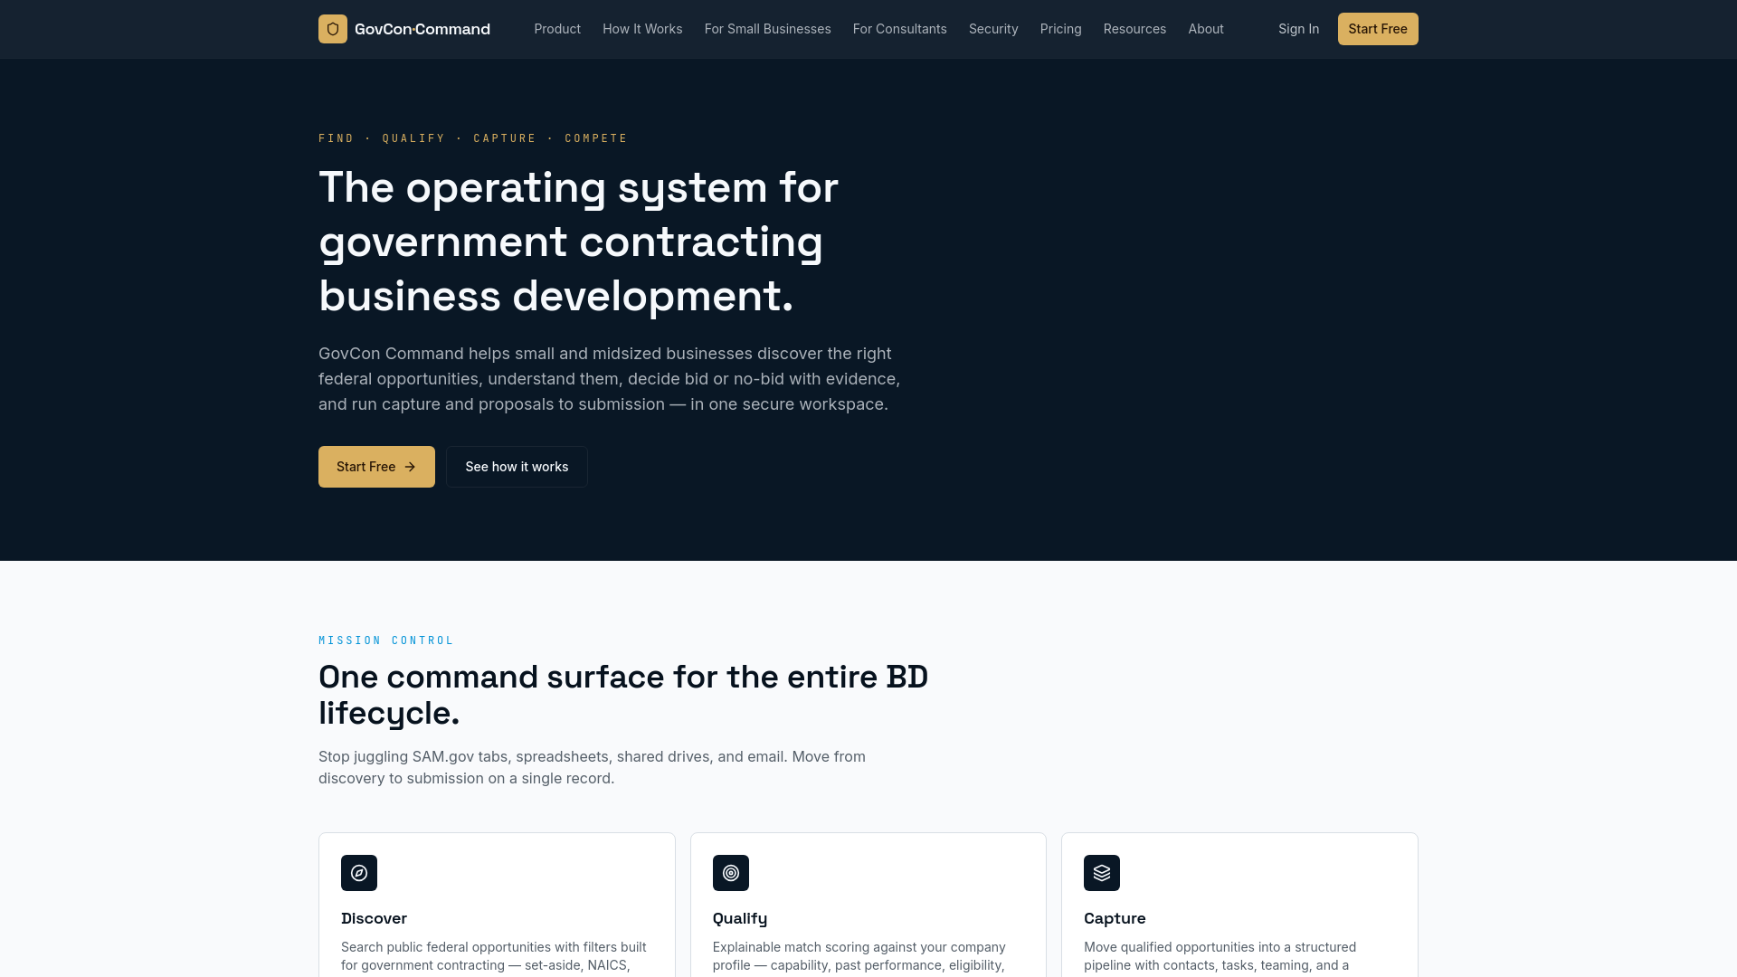Go to How It Works page
Viewport: 1737px width, 977px height.
tap(642, 29)
